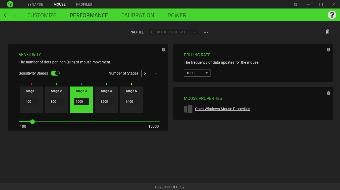
Task: Click the battery status icon
Action: point(328,32)
